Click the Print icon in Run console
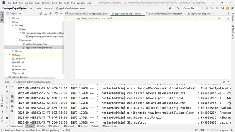The width and height of the screenshot is (235, 132). [12, 106]
